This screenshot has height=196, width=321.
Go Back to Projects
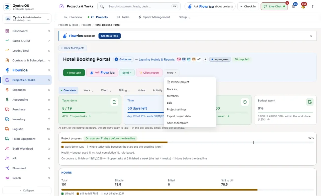tap(73, 48)
